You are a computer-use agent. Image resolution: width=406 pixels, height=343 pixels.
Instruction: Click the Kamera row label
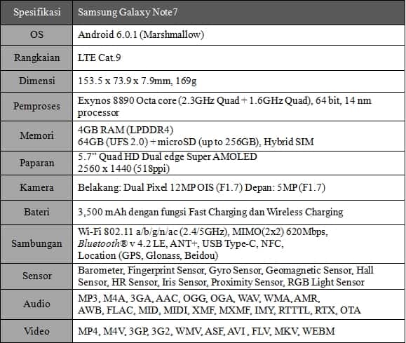(x=36, y=187)
